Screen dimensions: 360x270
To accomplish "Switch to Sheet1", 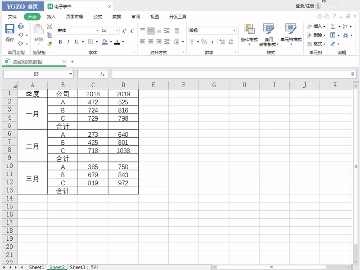I will pyautogui.click(x=36, y=267).
